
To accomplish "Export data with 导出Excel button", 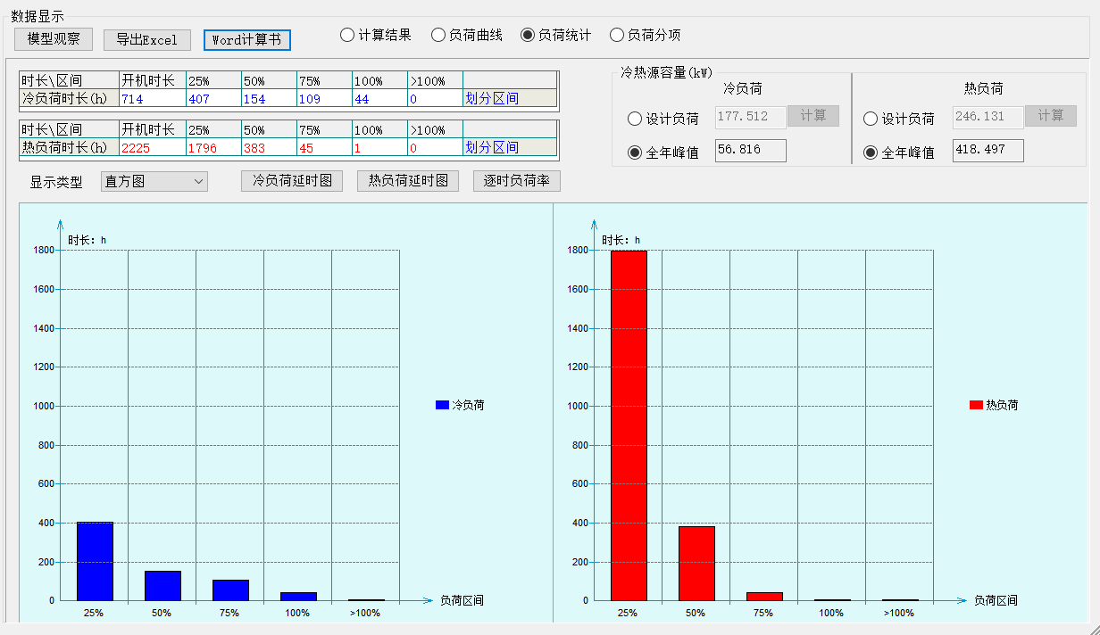I will click(x=147, y=40).
